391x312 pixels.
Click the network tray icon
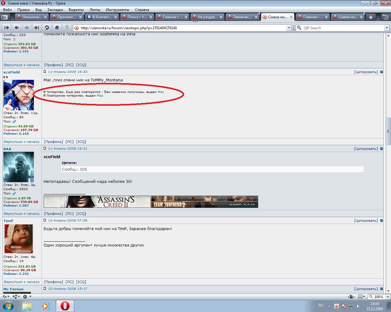(351, 306)
